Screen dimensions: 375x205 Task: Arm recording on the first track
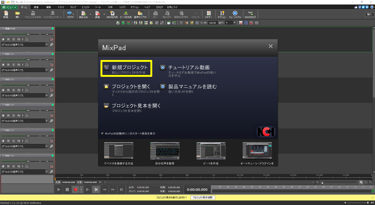(3, 39)
